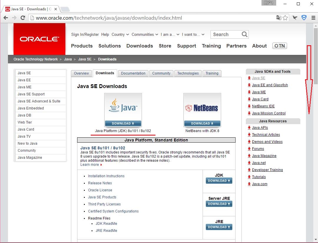Screen dimensions: 318x243
Task: Open a new browser tab
Action: pos(65,9)
